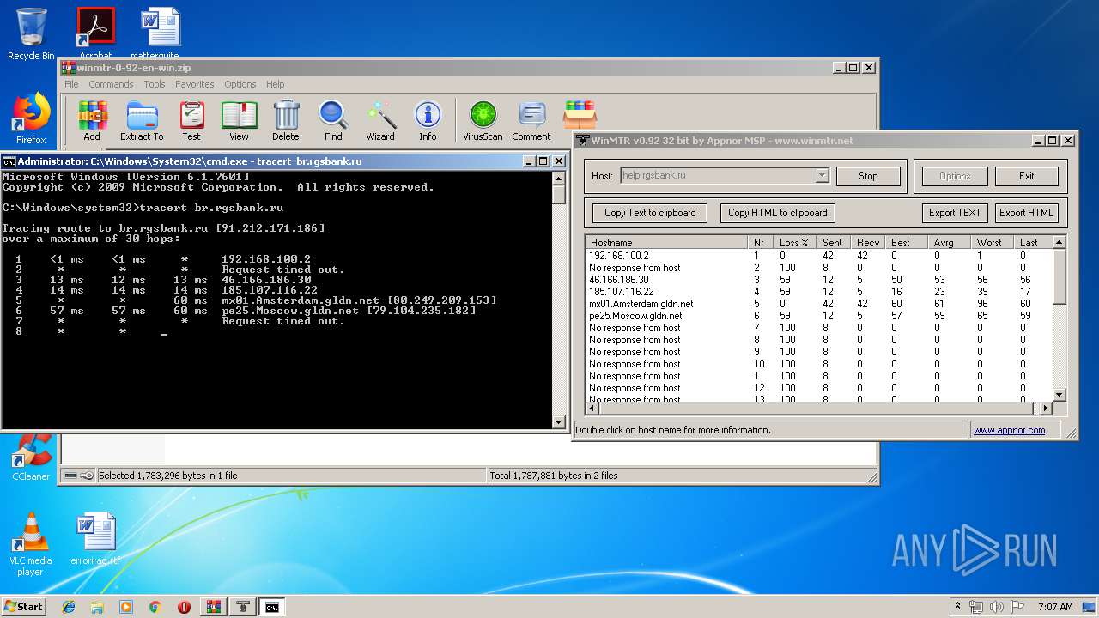1099x618 pixels.
Task: Open Windows Explorer folder taskbar icon
Action: coord(97,607)
